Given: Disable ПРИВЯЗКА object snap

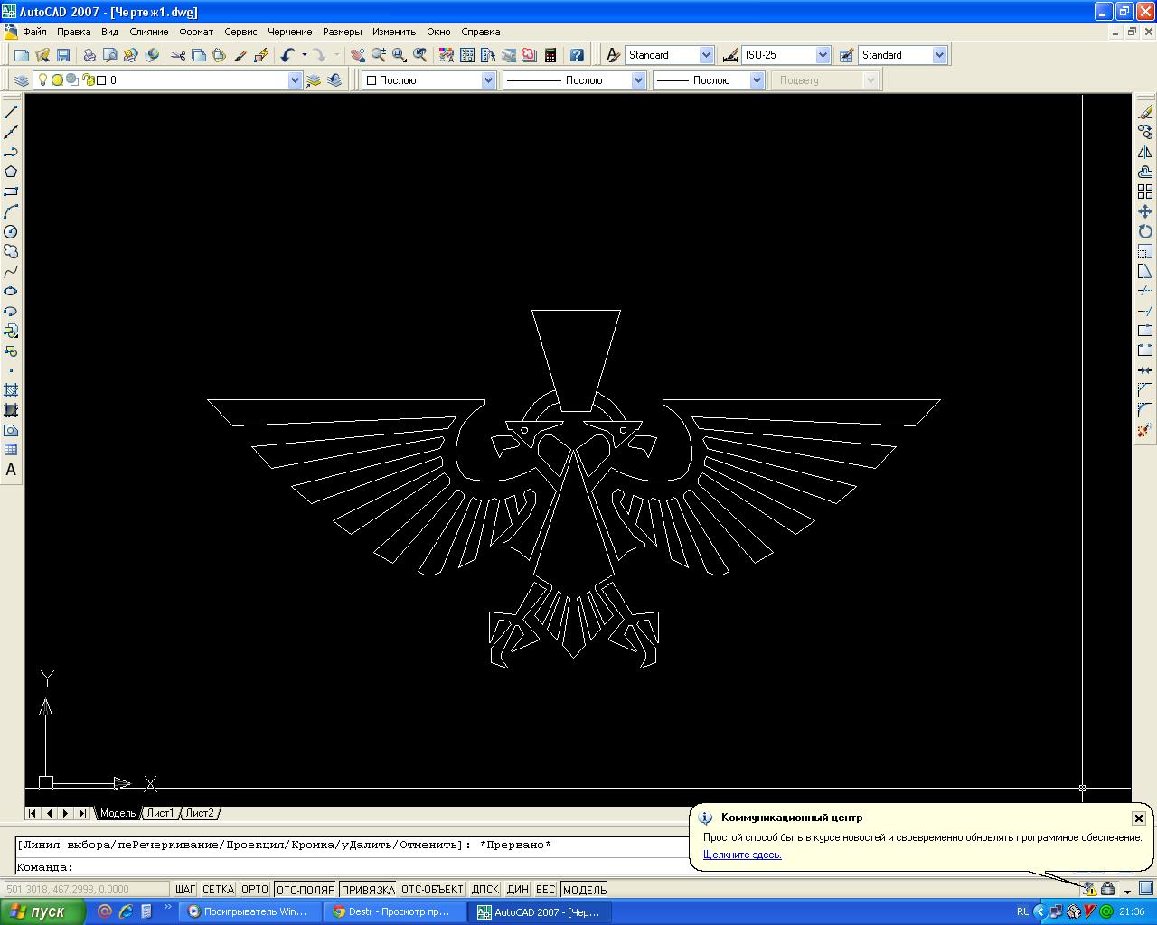Looking at the screenshot, I should tap(368, 890).
